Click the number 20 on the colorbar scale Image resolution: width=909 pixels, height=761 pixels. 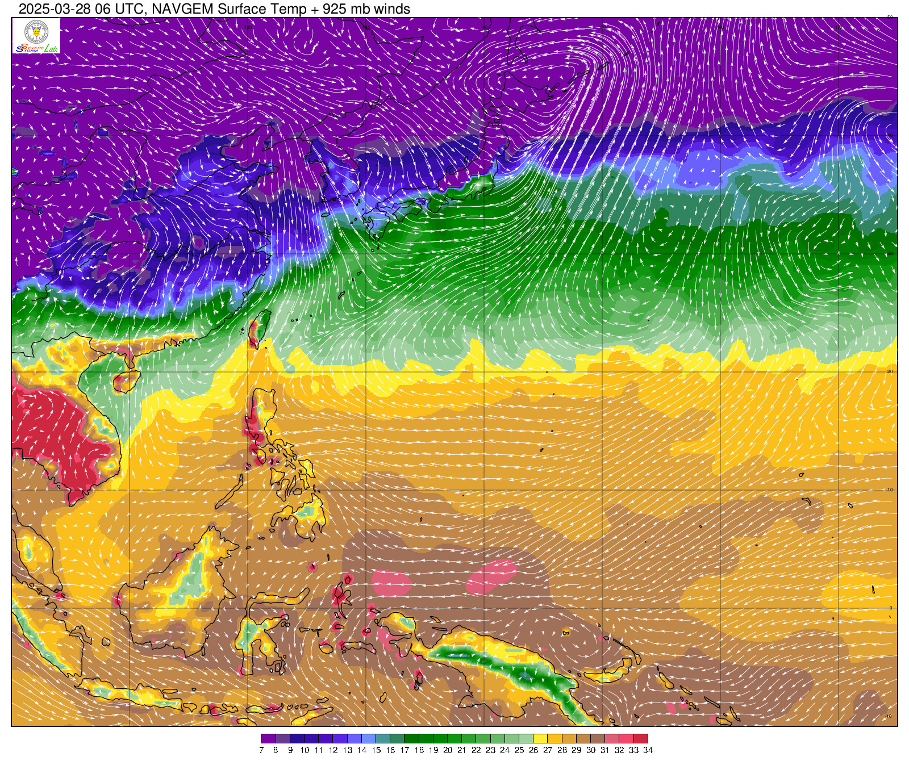tap(448, 750)
